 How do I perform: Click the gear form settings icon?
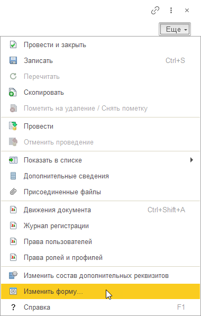[13, 291]
